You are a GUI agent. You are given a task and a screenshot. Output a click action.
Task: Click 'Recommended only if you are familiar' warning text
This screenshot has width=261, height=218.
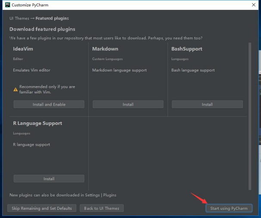tap(47, 89)
